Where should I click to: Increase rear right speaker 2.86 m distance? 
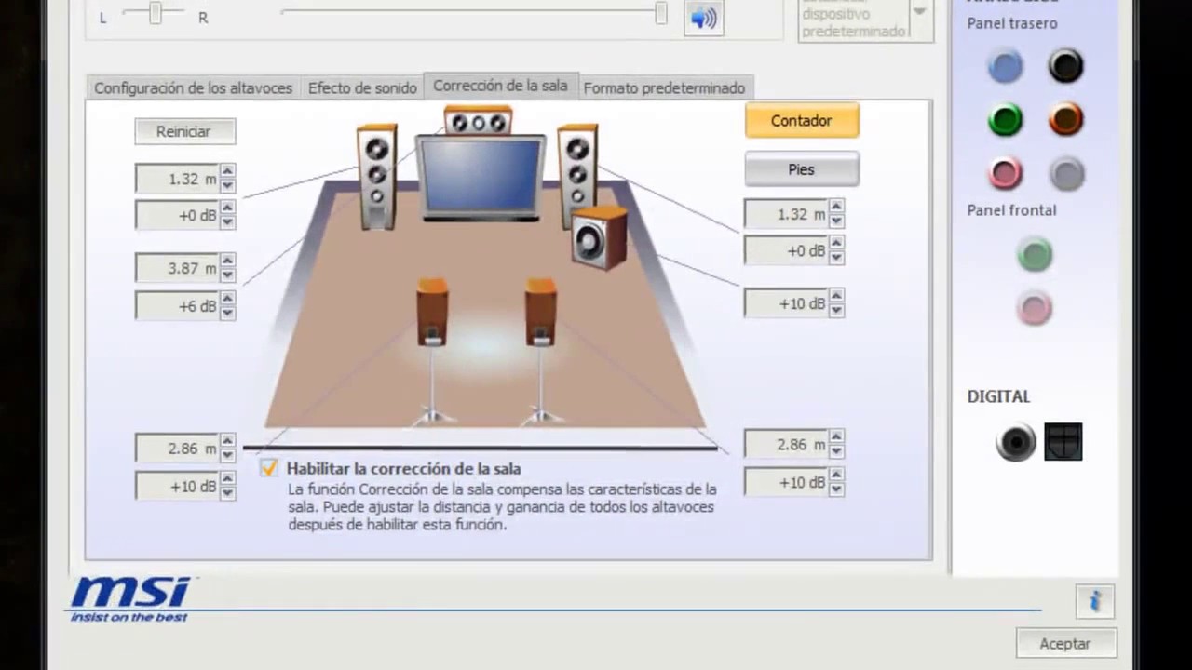836,437
